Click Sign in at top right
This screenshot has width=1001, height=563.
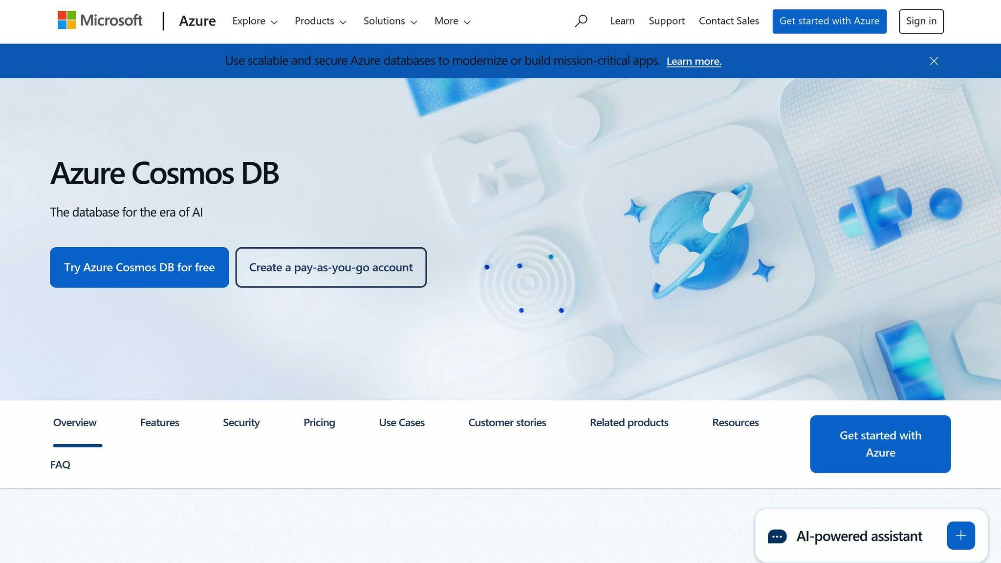coord(921,21)
